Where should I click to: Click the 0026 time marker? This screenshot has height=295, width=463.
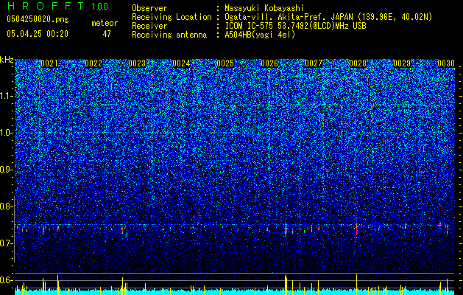pos(269,63)
